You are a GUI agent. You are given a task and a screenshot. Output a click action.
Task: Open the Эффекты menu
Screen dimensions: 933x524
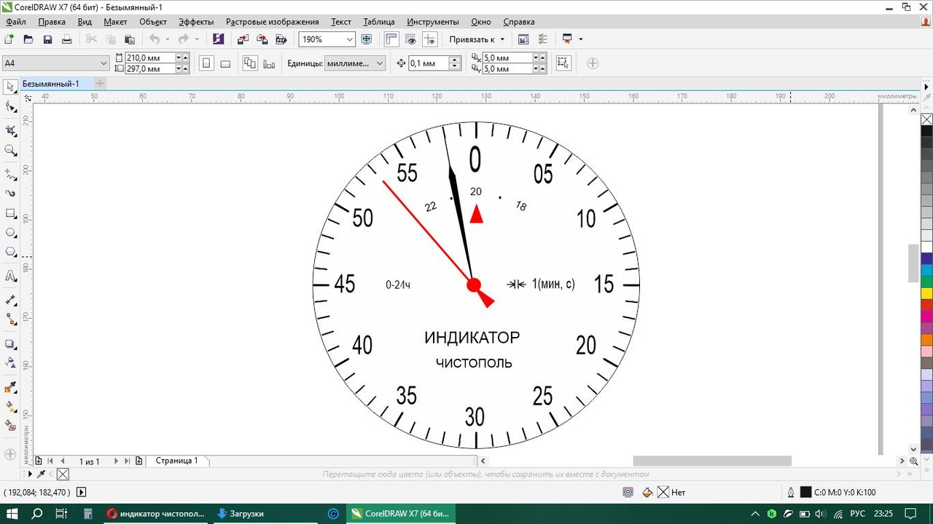pyautogui.click(x=196, y=22)
